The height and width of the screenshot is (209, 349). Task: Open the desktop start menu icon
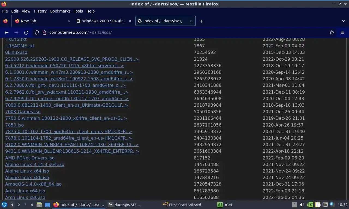click(x=4, y=205)
